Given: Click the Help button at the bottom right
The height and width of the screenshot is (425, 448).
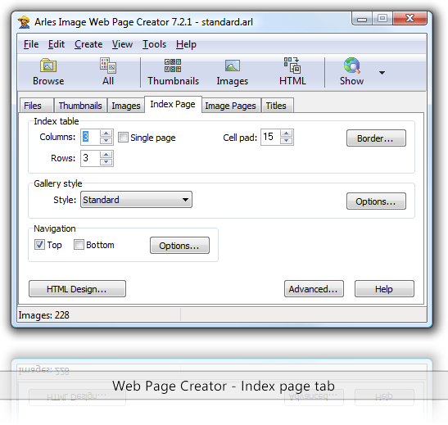Looking at the screenshot, I should pyautogui.click(x=384, y=289).
